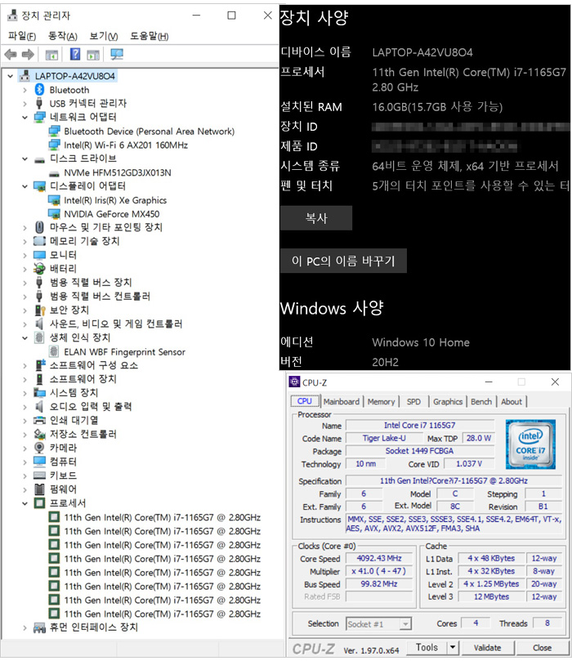Viewport: 572px width, 661px height.
Task: Switch to the Mainboard tab in CPU-Z
Action: pyautogui.click(x=342, y=401)
